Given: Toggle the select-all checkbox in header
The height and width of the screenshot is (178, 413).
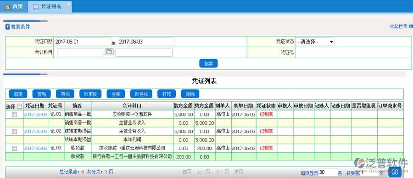Looking at the screenshot, I should [x=19, y=106].
